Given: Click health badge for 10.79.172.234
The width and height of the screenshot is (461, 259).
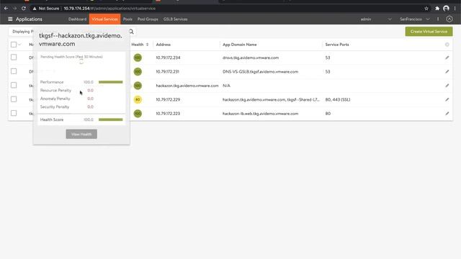Looking at the screenshot, I should pos(138,58).
